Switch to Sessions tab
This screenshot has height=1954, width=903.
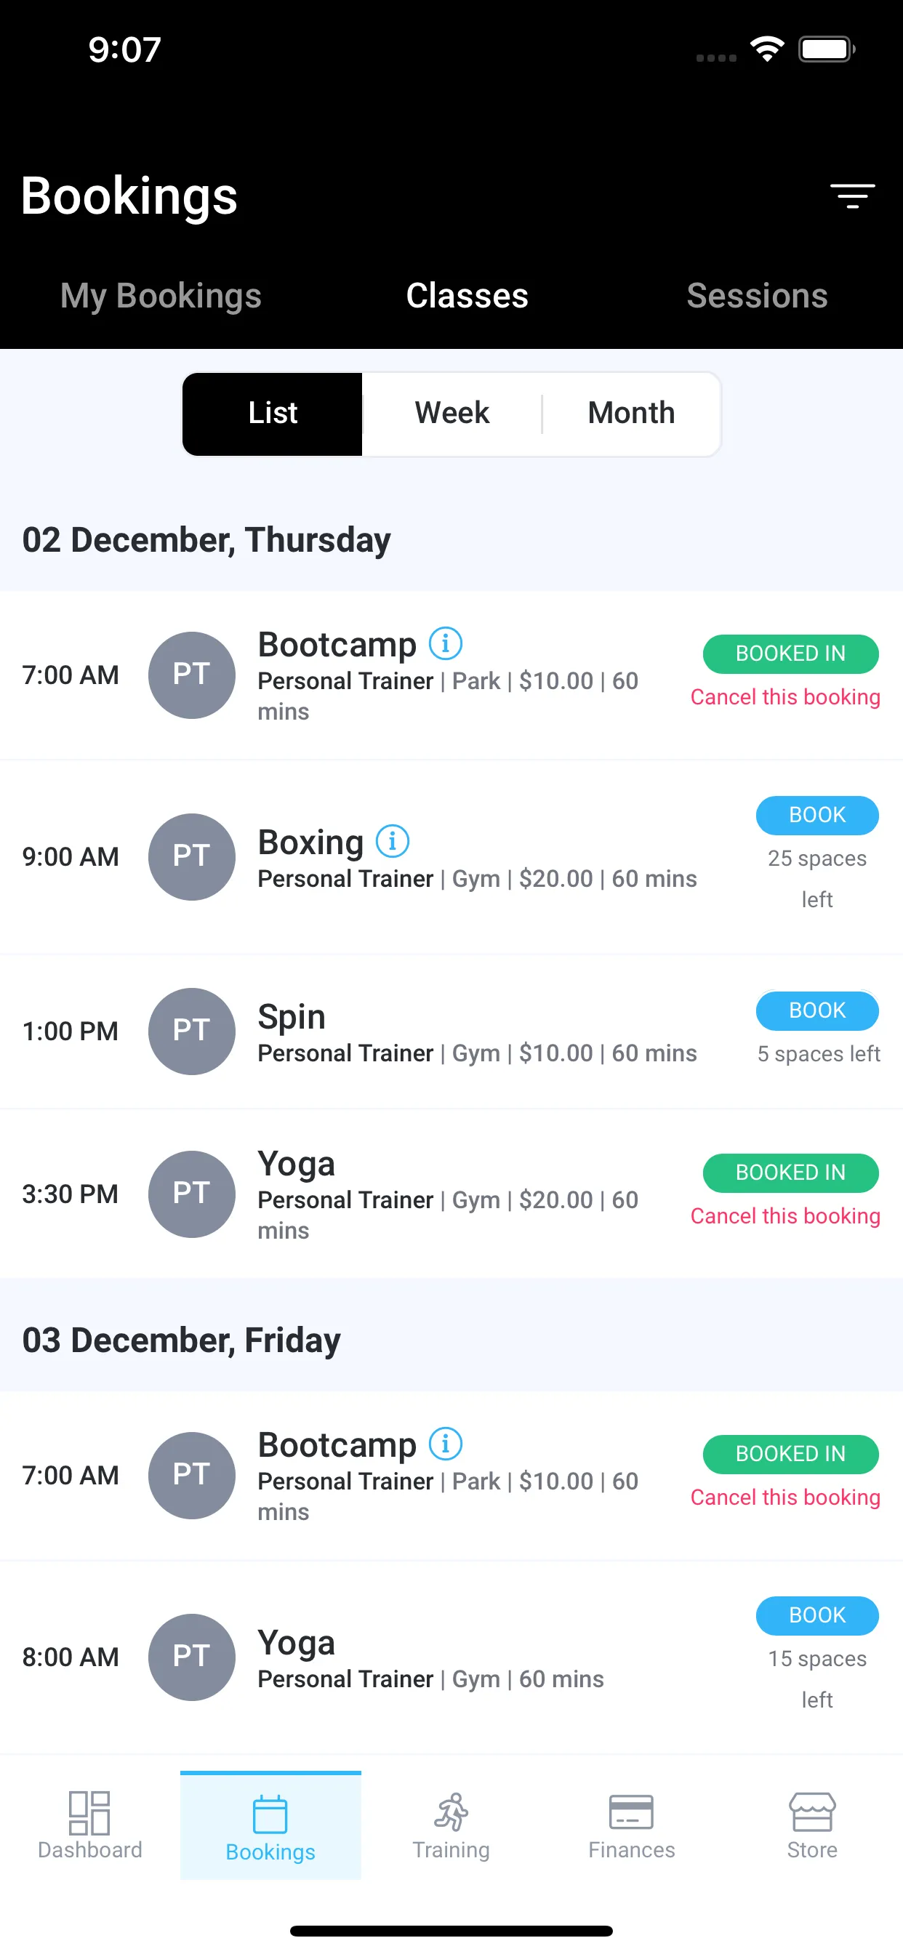pos(757,296)
